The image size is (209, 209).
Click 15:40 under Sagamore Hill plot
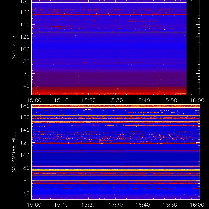143,205
